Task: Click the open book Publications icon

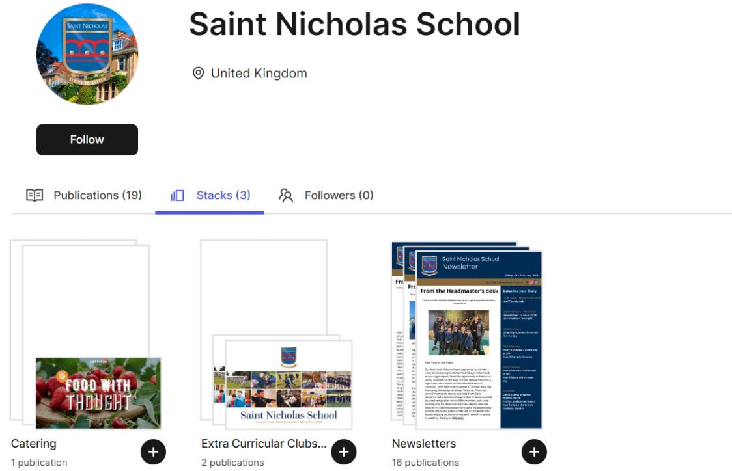Action: pos(35,195)
